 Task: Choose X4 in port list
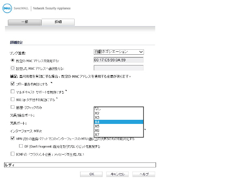pyautogui.click(x=119, y=122)
